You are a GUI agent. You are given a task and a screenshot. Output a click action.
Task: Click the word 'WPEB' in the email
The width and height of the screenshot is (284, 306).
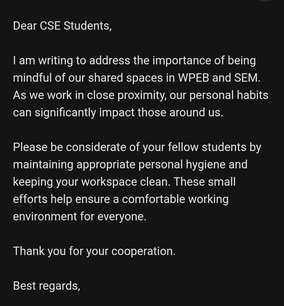pyautogui.click(x=194, y=78)
